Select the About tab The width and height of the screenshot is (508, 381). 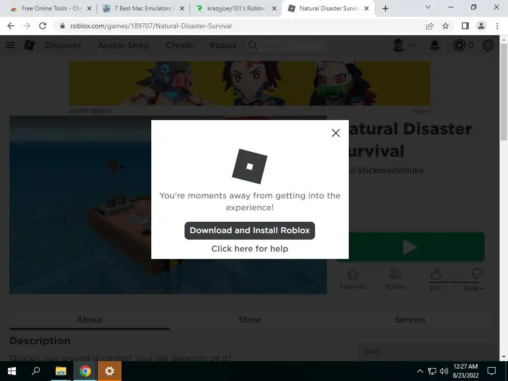pyautogui.click(x=89, y=319)
